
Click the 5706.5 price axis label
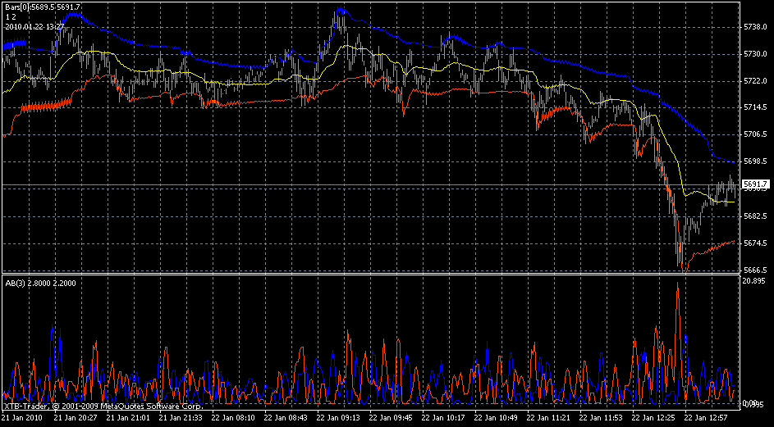(755, 134)
